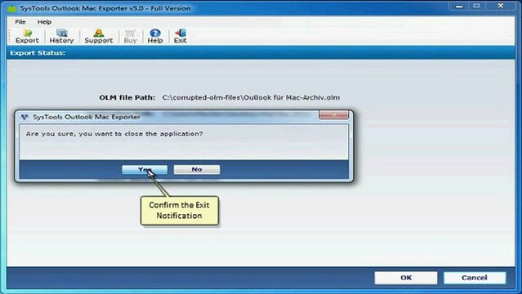Open the History toolbar icon
The image size is (522, 294).
[x=61, y=36]
